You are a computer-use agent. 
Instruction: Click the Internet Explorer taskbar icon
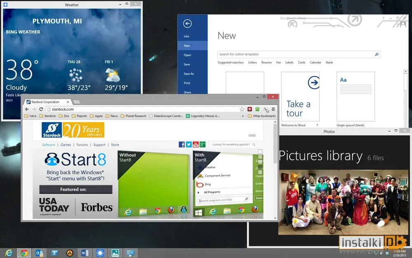[9, 253]
